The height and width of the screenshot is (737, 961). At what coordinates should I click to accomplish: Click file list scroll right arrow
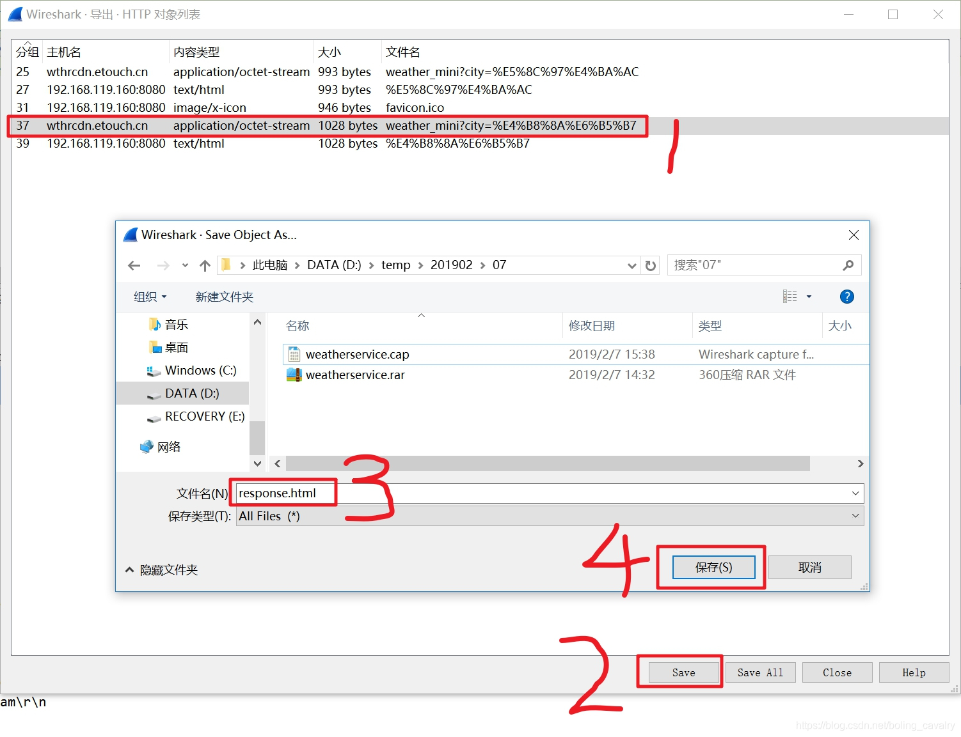click(x=861, y=463)
